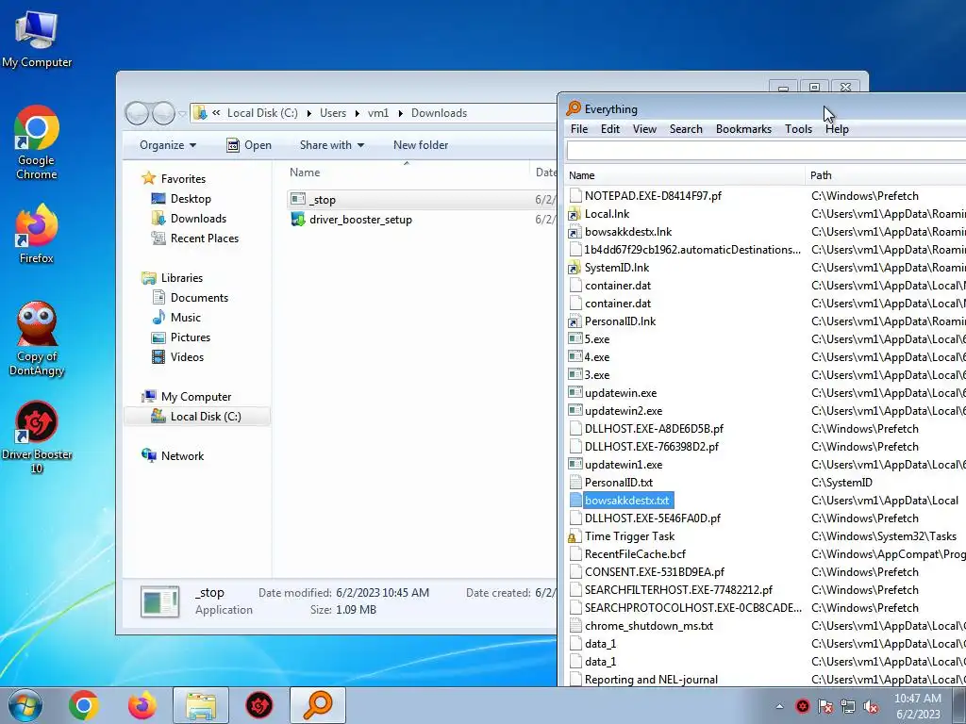966x724 pixels.
Task: Open My Computer desktop icon
Action: 37,40
